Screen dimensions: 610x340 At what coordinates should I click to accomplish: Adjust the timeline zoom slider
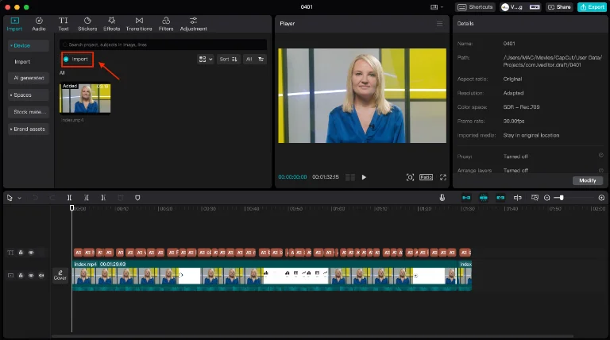[x=561, y=198]
